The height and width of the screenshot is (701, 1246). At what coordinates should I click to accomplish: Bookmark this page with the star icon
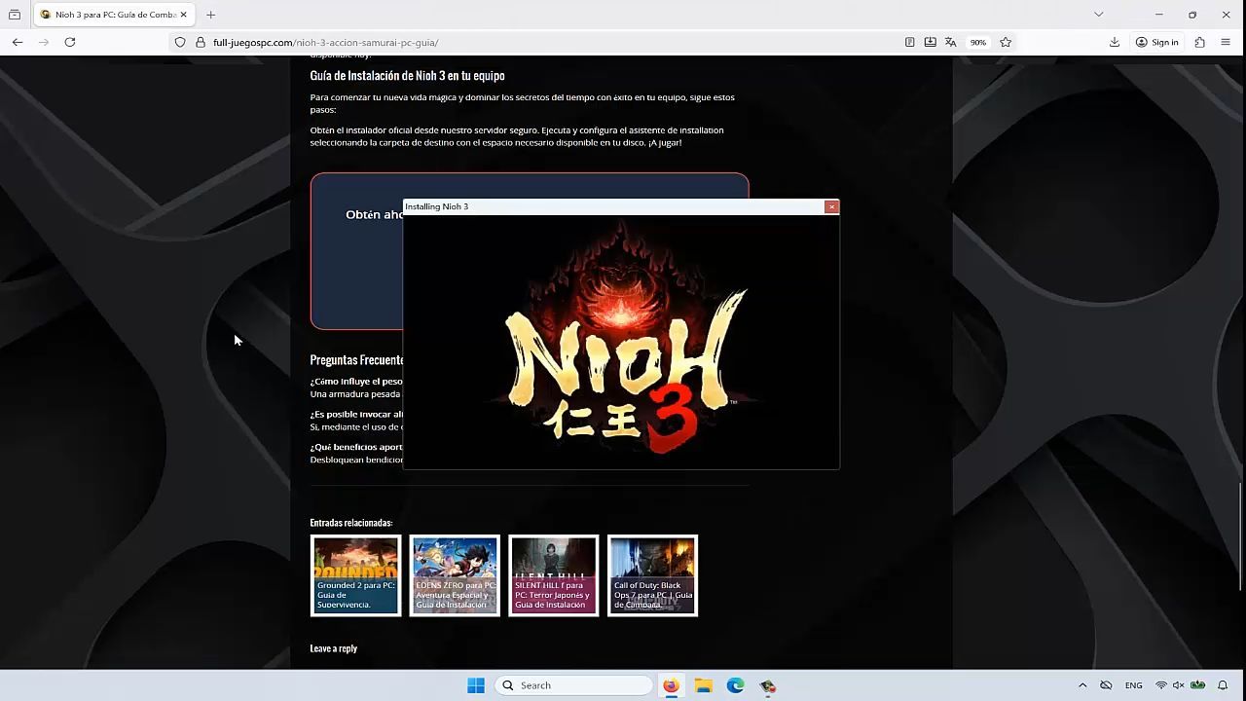(x=1006, y=42)
